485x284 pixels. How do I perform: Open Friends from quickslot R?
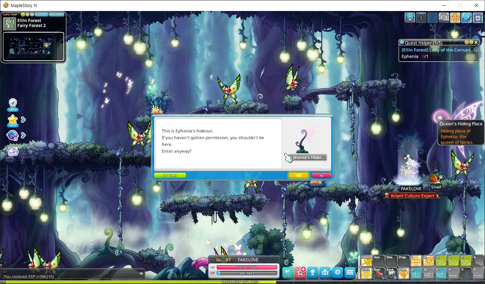point(453,273)
